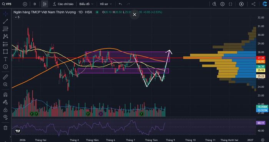This screenshot has height=142, width=269.
Task: Click the +0.65 (+2.53%) change value
Action: [x=153, y=12]
